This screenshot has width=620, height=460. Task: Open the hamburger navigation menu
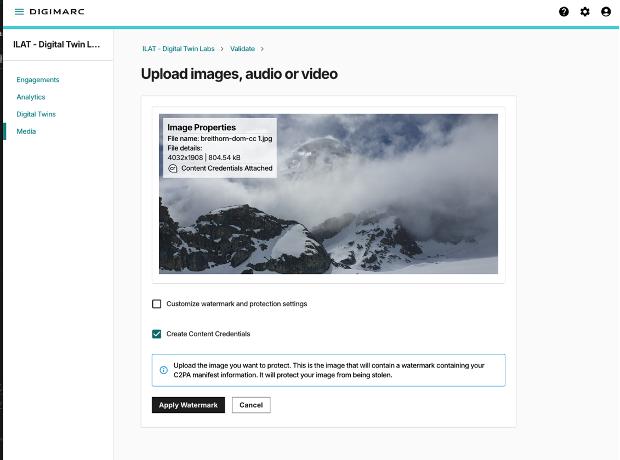tap(19, 12)
